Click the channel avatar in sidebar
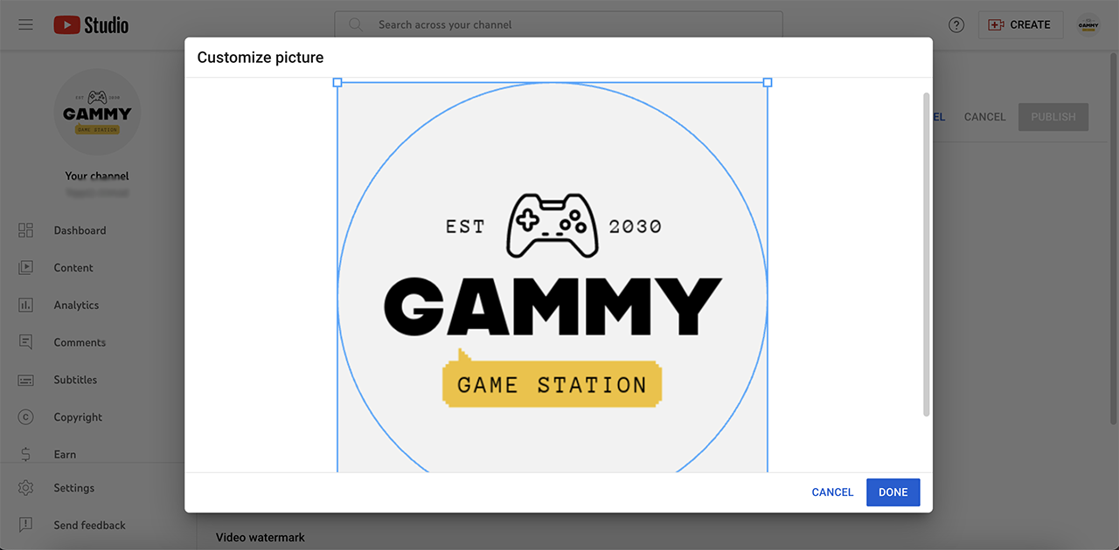 point(97,113)
